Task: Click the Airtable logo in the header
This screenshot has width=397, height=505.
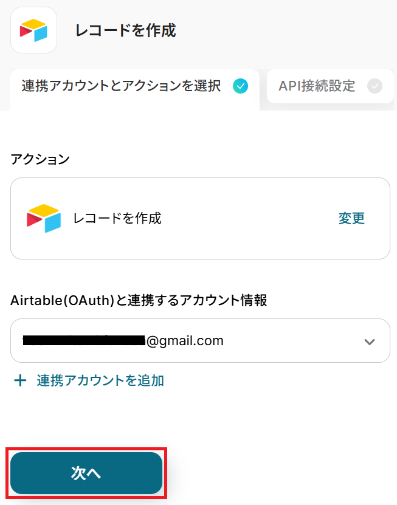Action: [33, 30]
